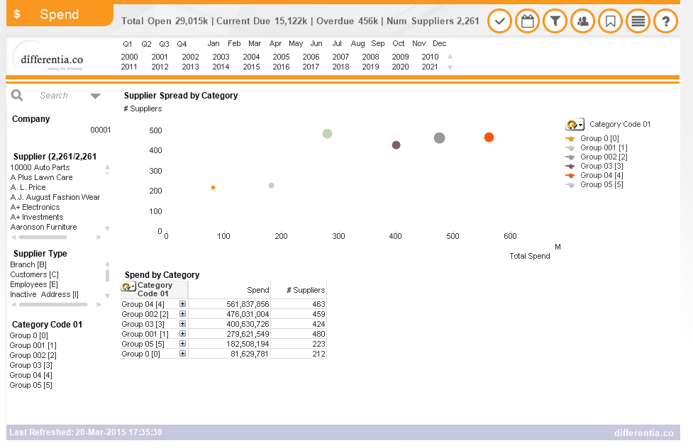The height and width of the screenshot is (448, 693).
Task: Select company 00001
Action: click(100, 130)
